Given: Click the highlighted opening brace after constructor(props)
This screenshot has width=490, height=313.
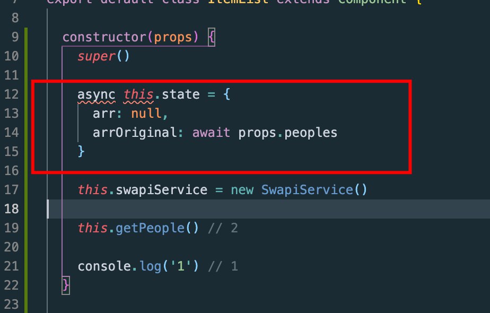Looking at the screenshot, I should point(212,38).
